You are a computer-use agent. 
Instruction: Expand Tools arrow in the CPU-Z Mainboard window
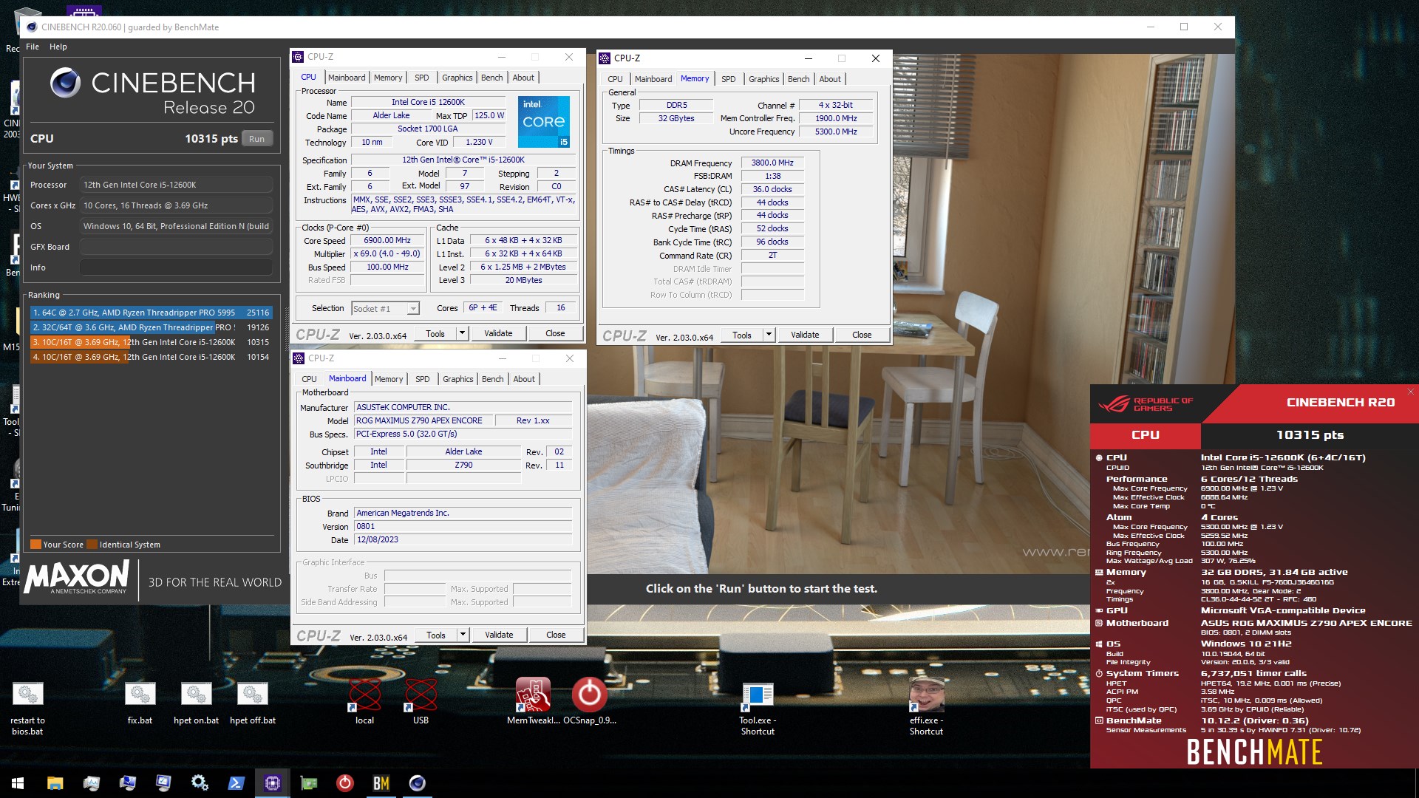(x=463, y=635)
